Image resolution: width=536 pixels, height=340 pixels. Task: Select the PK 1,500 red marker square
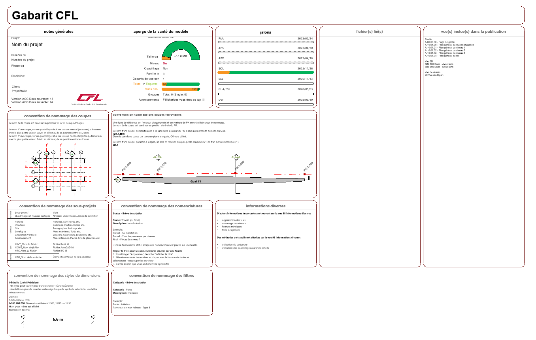click(x=123, y=174)
